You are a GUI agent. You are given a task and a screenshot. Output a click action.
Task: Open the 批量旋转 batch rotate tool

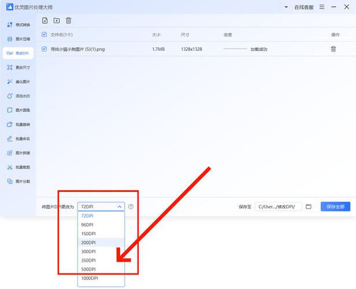[x=18, y=124]
